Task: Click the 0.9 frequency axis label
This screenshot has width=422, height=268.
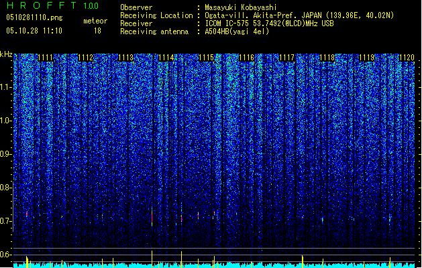Action: (x=5, y=154)
